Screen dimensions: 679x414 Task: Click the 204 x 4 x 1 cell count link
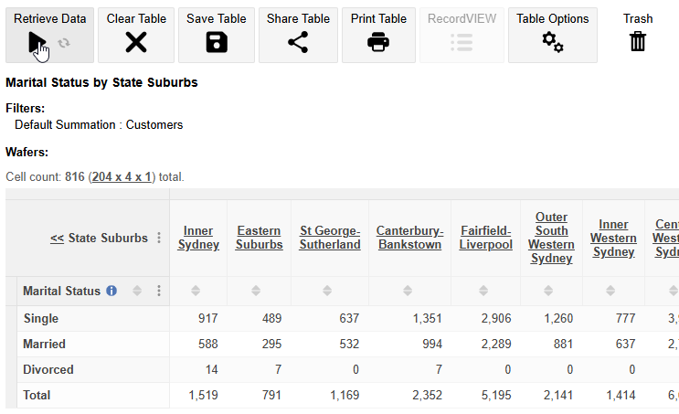tap(122, 176)
